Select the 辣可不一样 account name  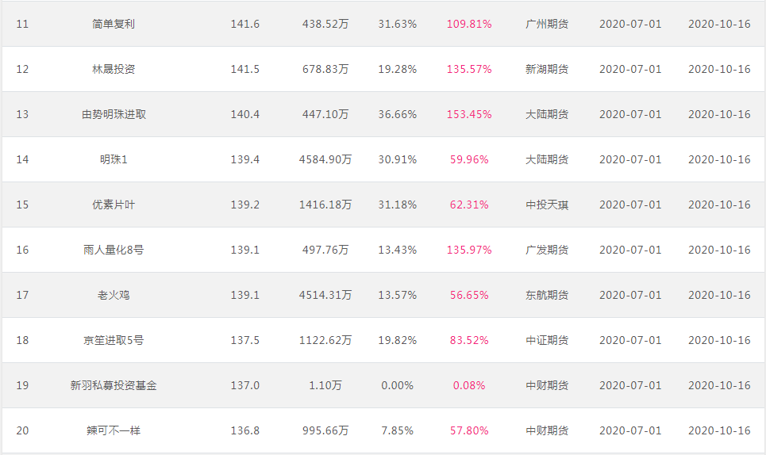point(114,430)
